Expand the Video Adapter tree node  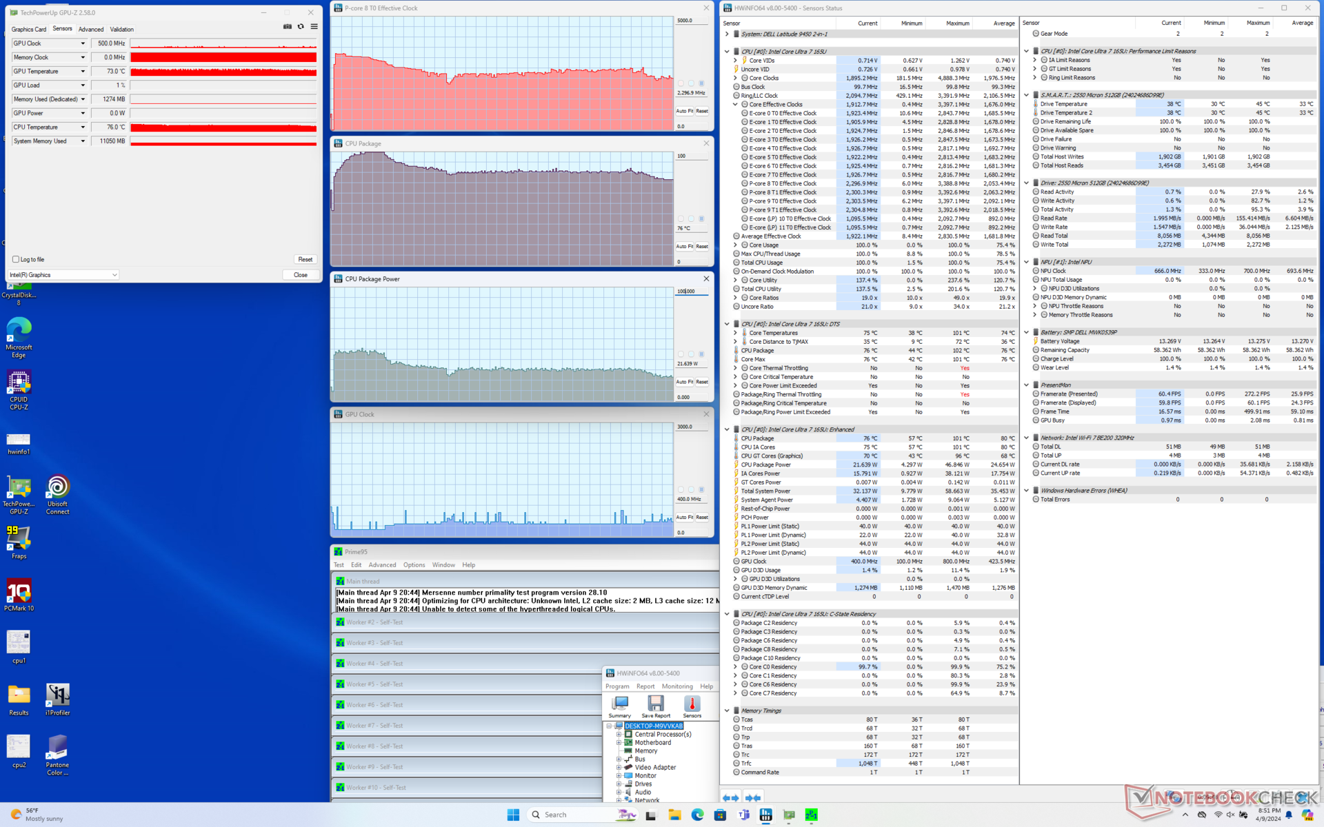pos(619,768)
